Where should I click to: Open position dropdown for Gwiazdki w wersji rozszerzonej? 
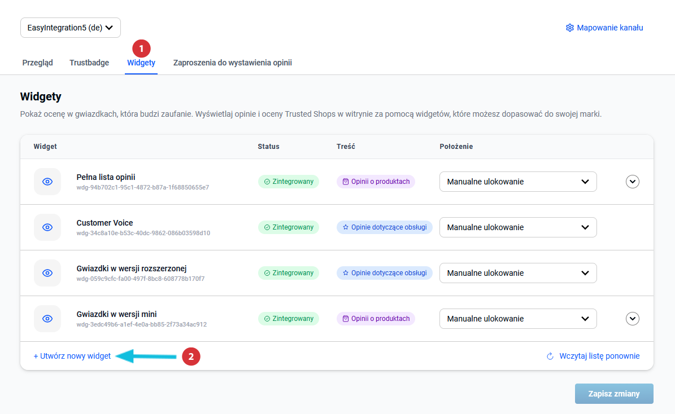[517, 273]
